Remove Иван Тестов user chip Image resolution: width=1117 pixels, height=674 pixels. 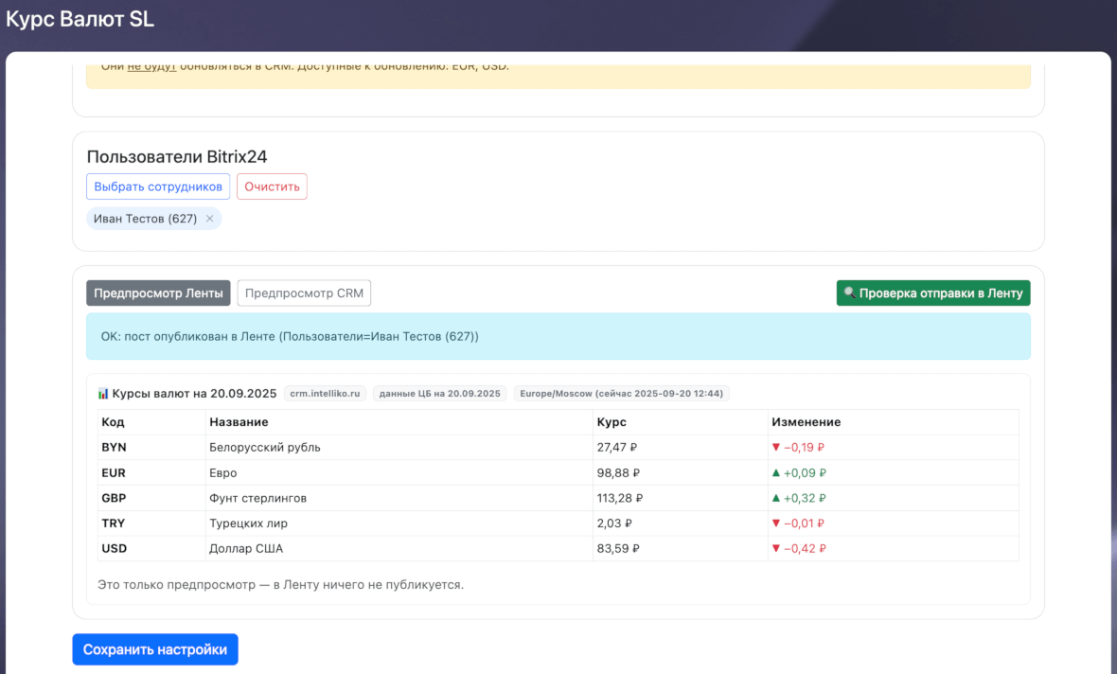click(x=209, y=219)
